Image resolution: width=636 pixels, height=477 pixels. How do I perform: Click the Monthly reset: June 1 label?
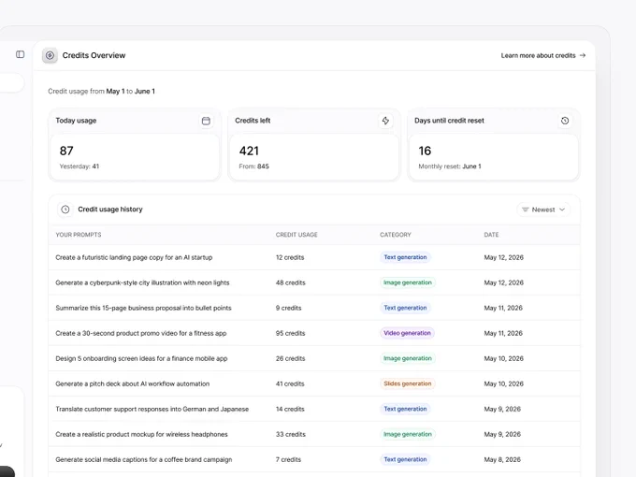pos(450,166)
